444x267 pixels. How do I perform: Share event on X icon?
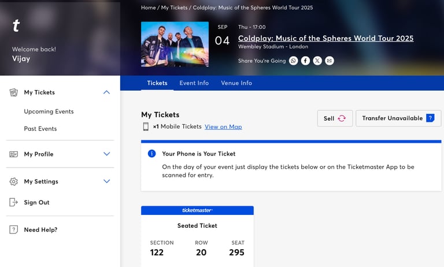coord(317,61)
